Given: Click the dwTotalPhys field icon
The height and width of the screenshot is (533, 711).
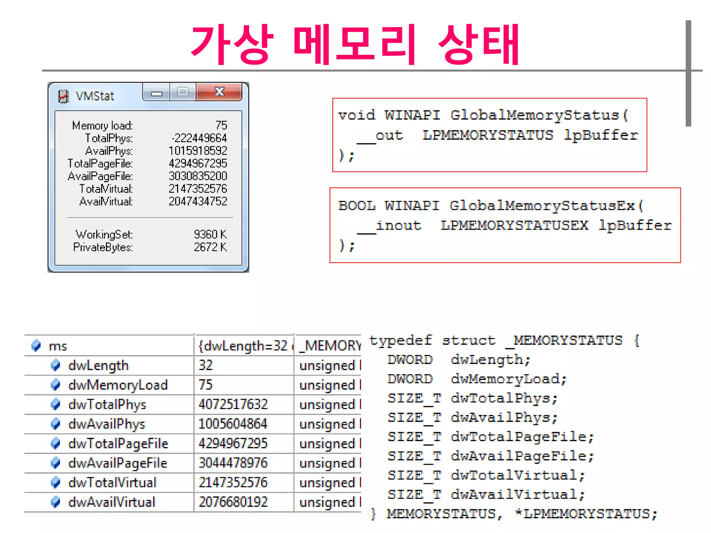Looking at the screenshot, I should point(56,404).
